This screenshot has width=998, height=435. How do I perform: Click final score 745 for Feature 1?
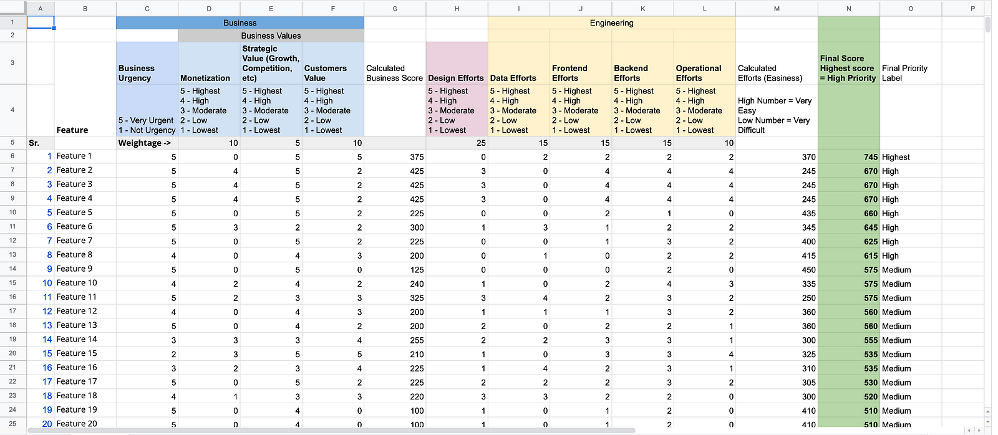pos(848,157)
